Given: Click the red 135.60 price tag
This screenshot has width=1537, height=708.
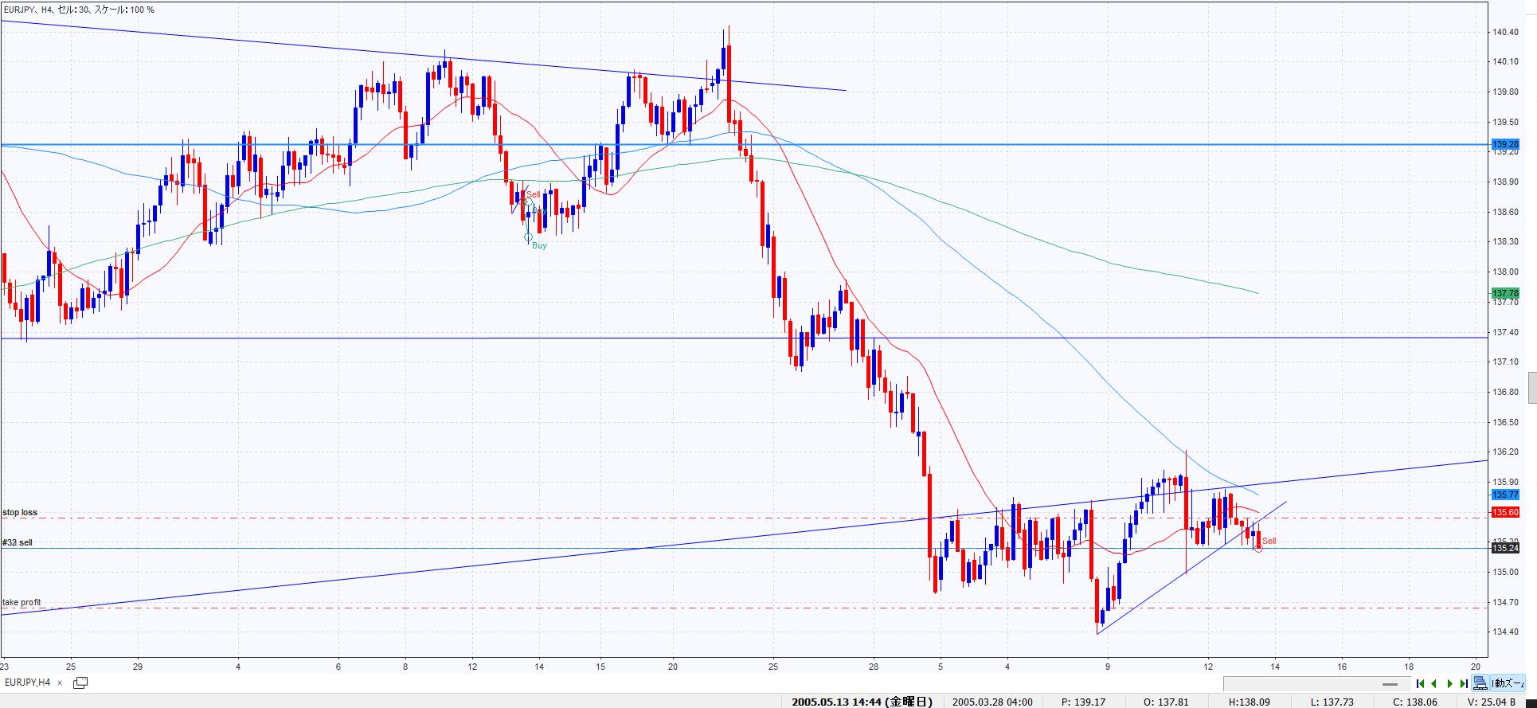Looking at the screenshot, I should [1504, 512].
